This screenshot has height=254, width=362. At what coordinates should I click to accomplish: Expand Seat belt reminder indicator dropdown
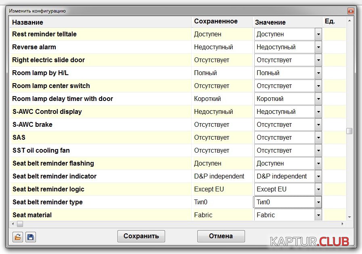pyautogui.click(x=318, y=176)
